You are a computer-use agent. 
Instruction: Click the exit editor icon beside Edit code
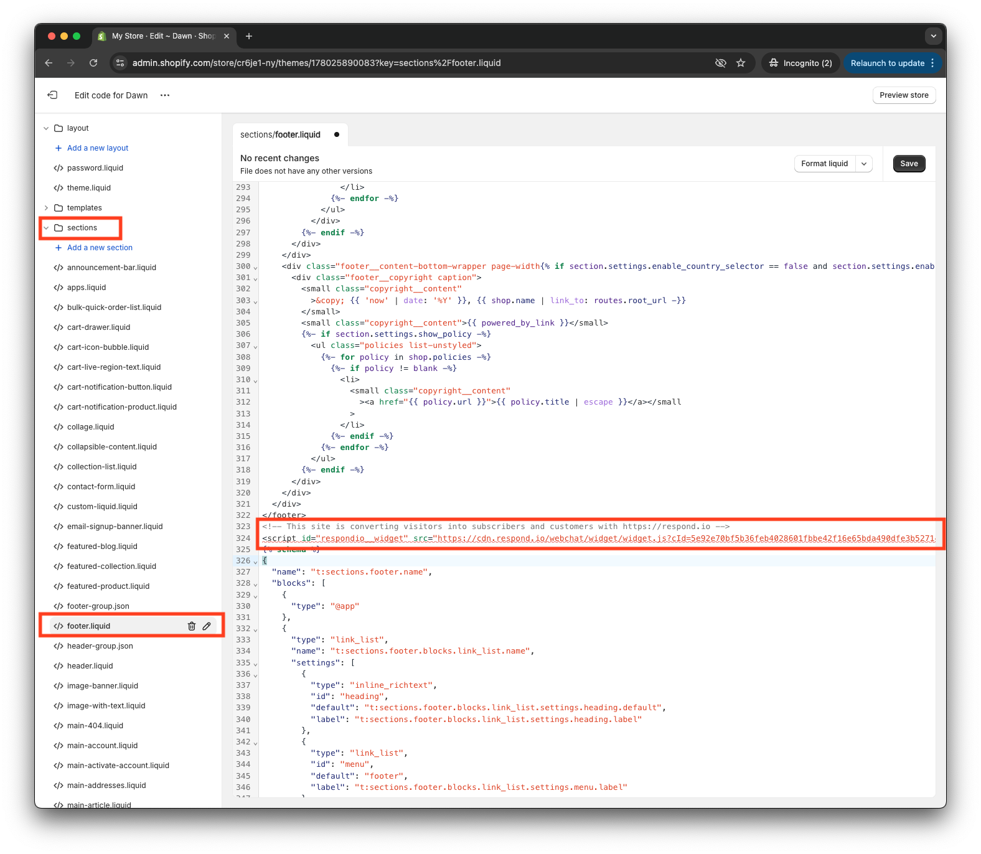(x=52, y=95)
